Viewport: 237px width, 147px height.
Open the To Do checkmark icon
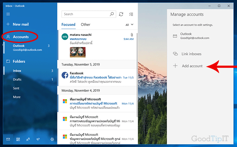38,139
